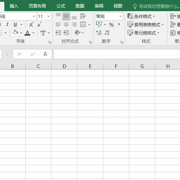180x180 pixels.
Task: Open 单元格样式 cell styles menu
Action: pos(143,33)
